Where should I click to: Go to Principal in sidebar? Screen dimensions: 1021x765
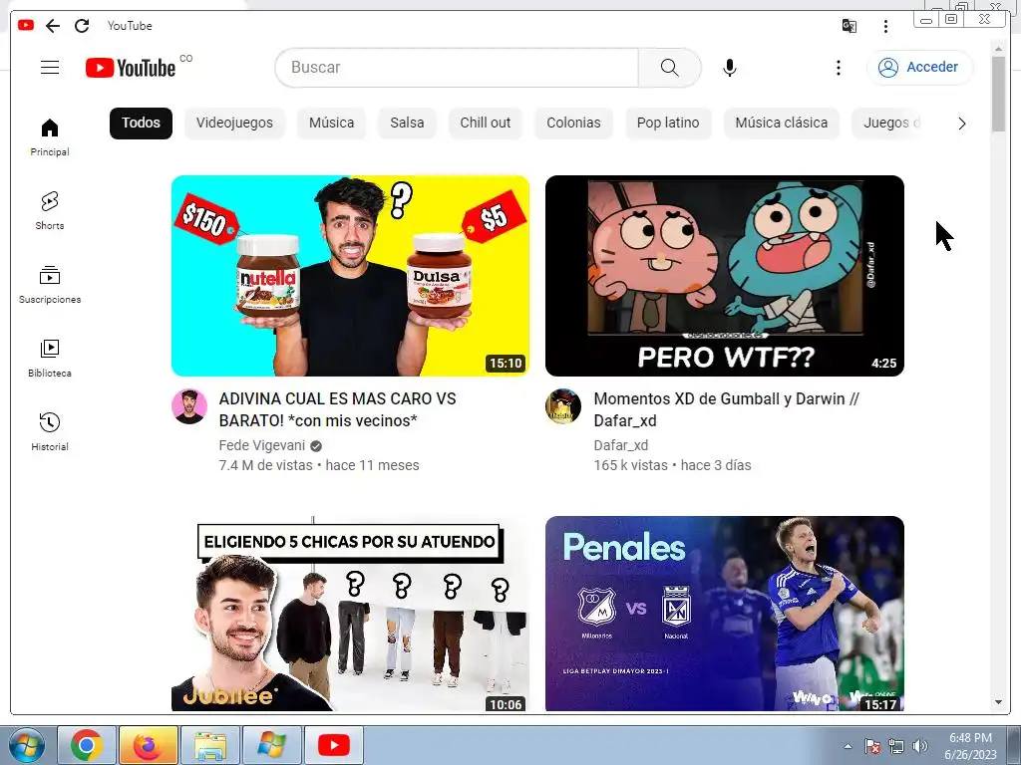pos(50,137)
